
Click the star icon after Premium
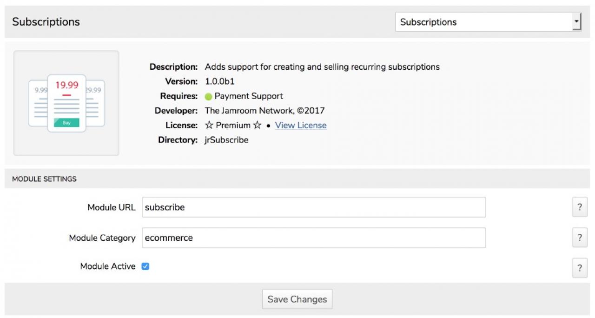(x=257, y=125)
